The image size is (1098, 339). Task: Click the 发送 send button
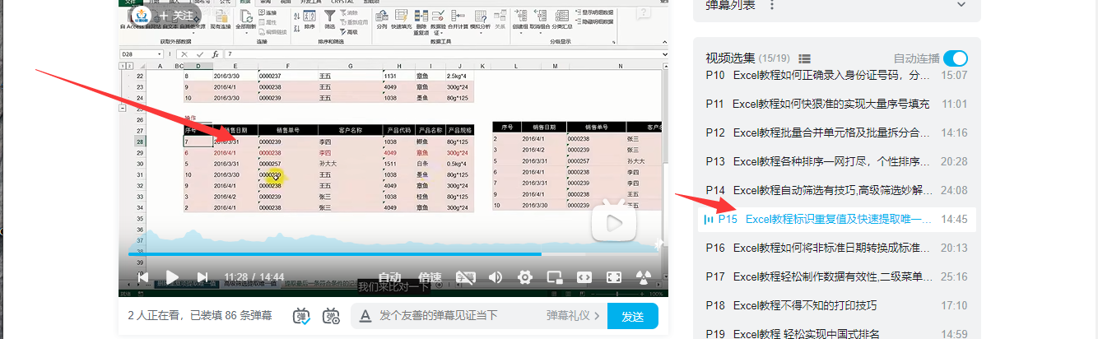(633, 316)
